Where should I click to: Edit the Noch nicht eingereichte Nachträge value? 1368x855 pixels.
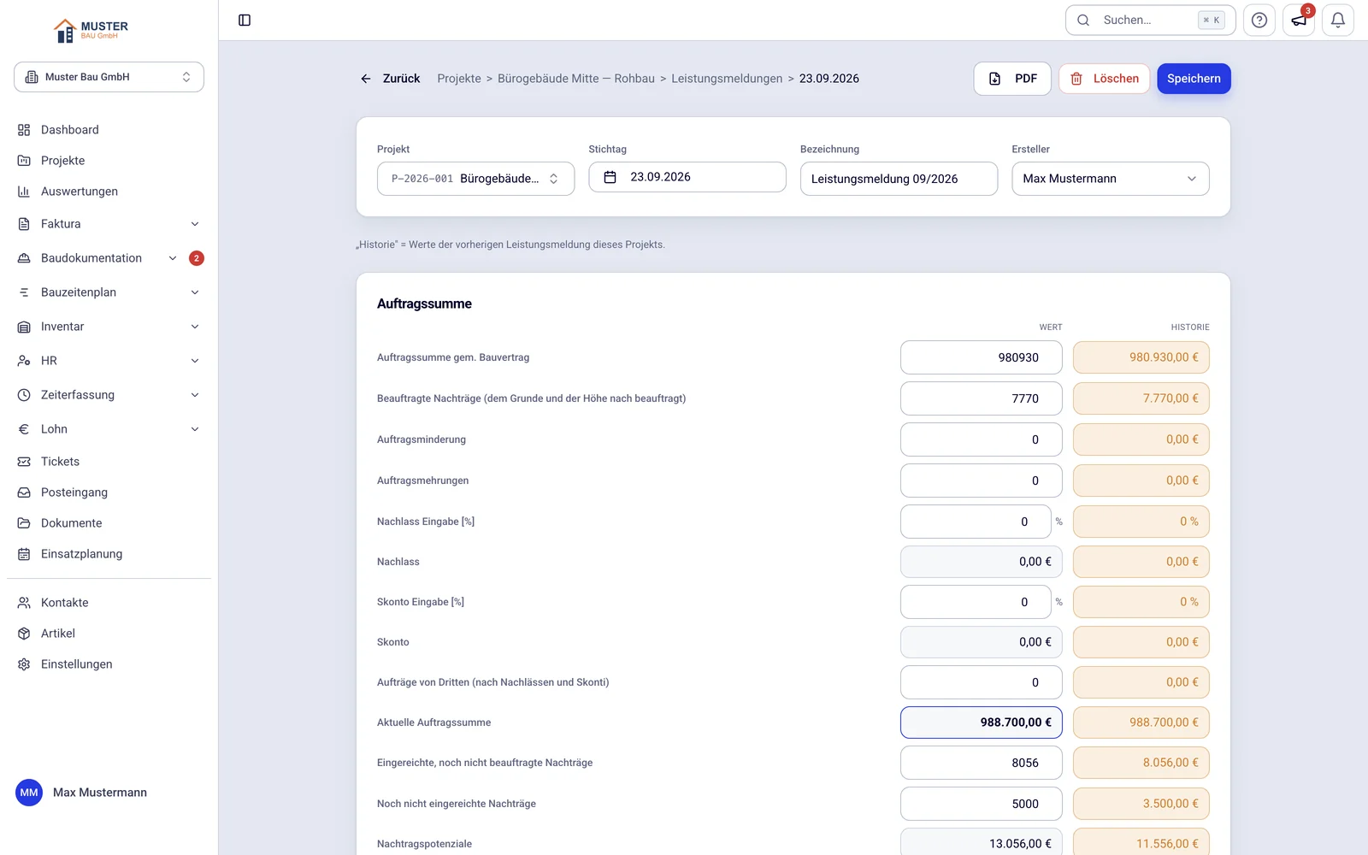[x=982, y=804]
